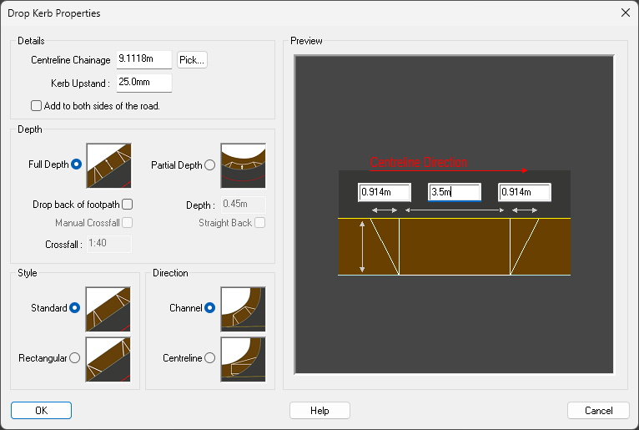Click the Rectangular style preview icon
This screenshot has height=430, width=639.
(x=108, y=358)
